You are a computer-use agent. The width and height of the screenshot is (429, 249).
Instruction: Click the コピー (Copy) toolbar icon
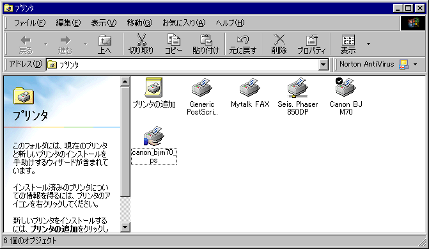[174, 40]
